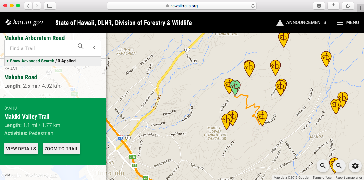Open the hamburger Menu icon
Viewport: 364px width, 180px height.
pos(340,23)
